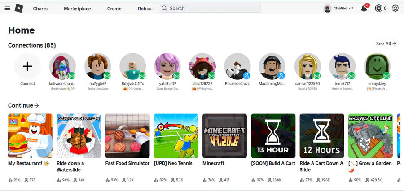Open the notifications bell icon

click(364, 9)
